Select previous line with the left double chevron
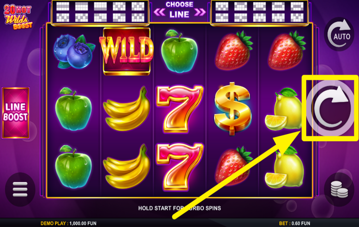 point(159,12)
